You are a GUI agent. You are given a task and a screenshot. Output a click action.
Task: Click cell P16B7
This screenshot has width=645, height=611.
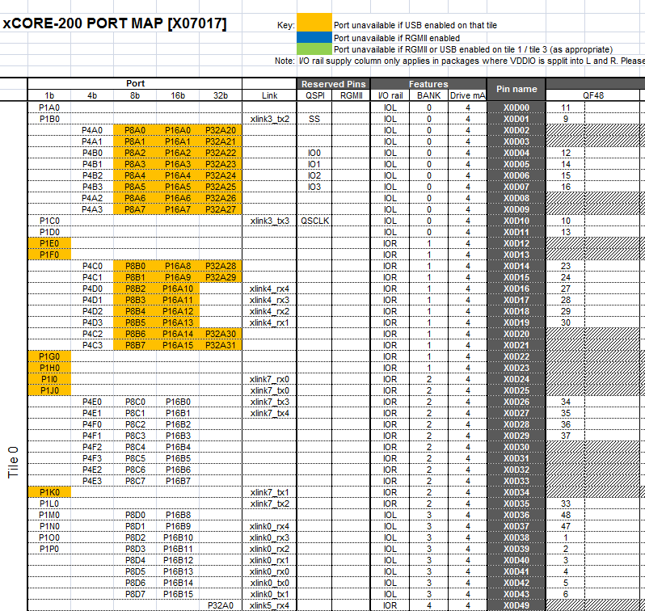tap(178, 481)
